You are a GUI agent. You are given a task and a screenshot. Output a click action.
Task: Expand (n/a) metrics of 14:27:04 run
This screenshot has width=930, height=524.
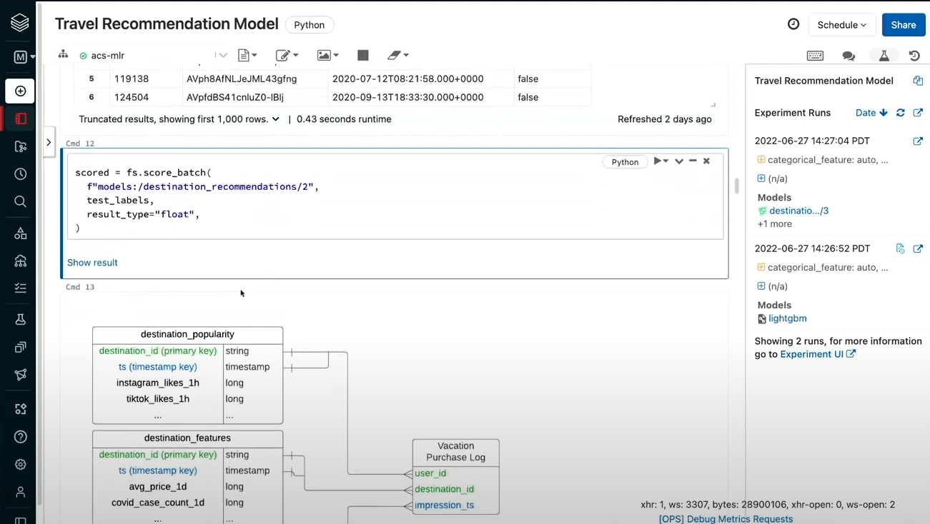point(761,178)
